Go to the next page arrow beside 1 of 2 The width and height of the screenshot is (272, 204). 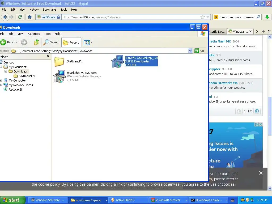click(x=257, y=111)
